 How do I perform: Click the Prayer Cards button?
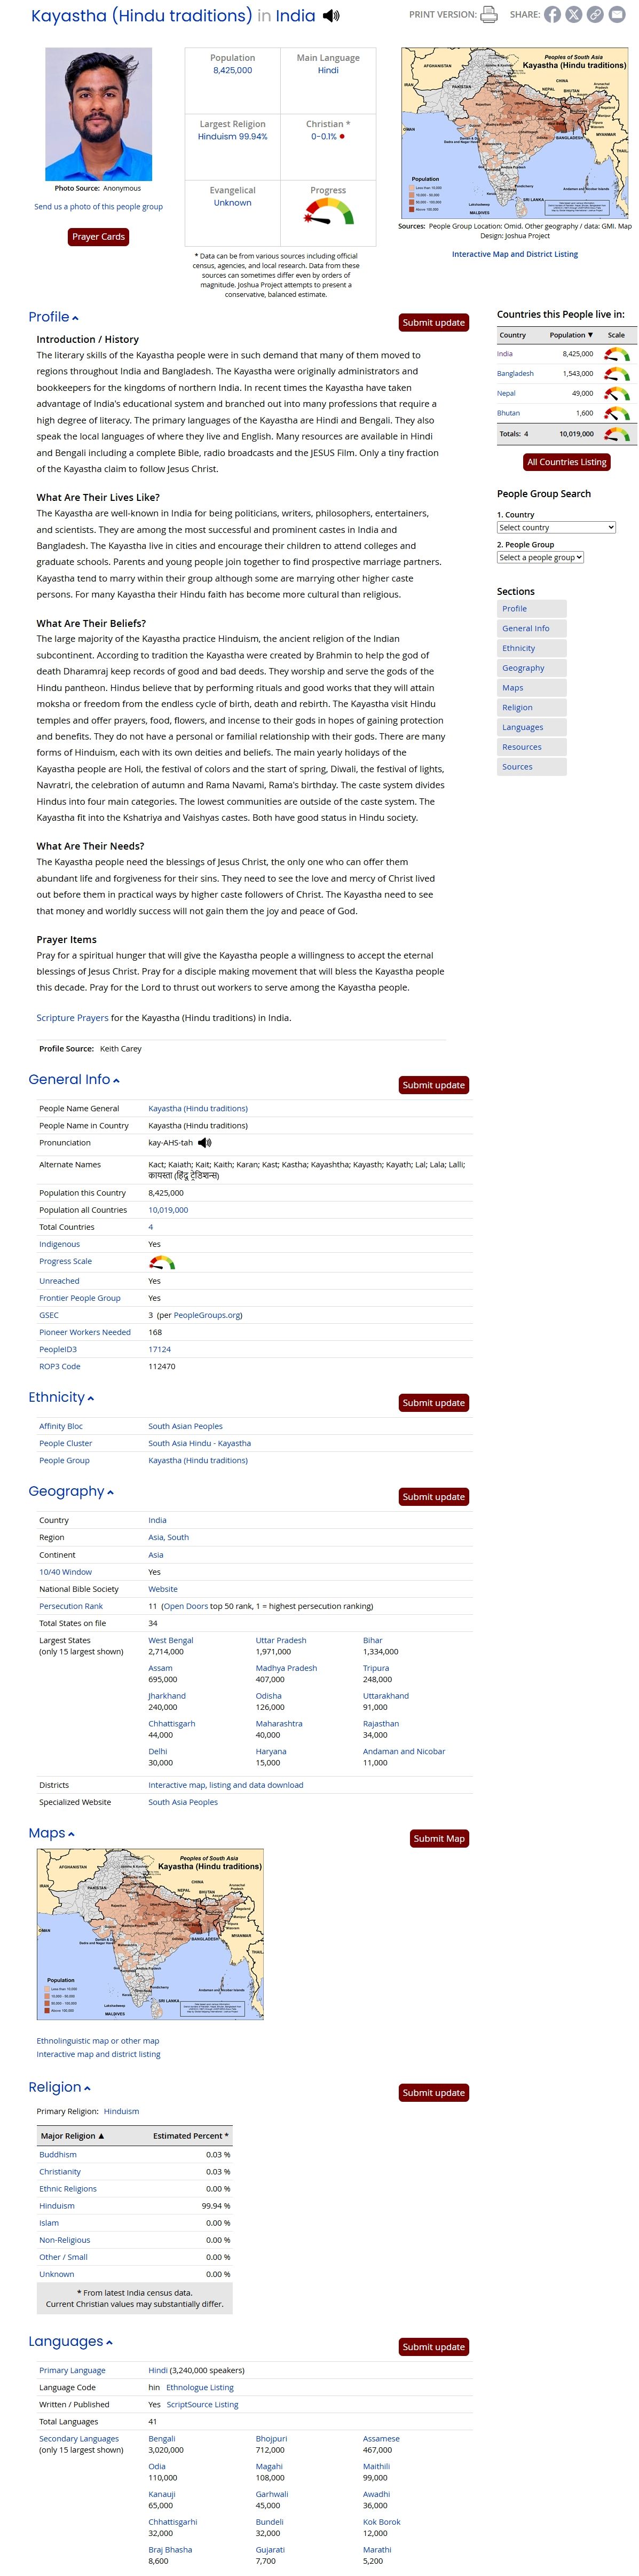point(98,237)
